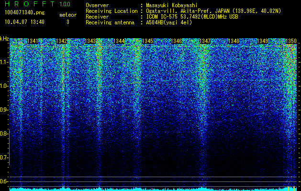The image size is (301, 191).
Task: Click the 1341 time marker label
Action: pos(33,41)
